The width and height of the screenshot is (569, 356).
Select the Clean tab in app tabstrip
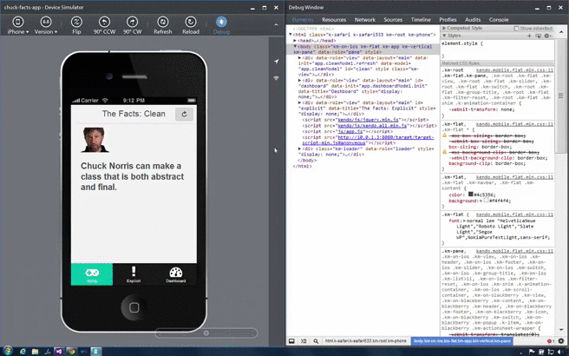tap(92, 274)
